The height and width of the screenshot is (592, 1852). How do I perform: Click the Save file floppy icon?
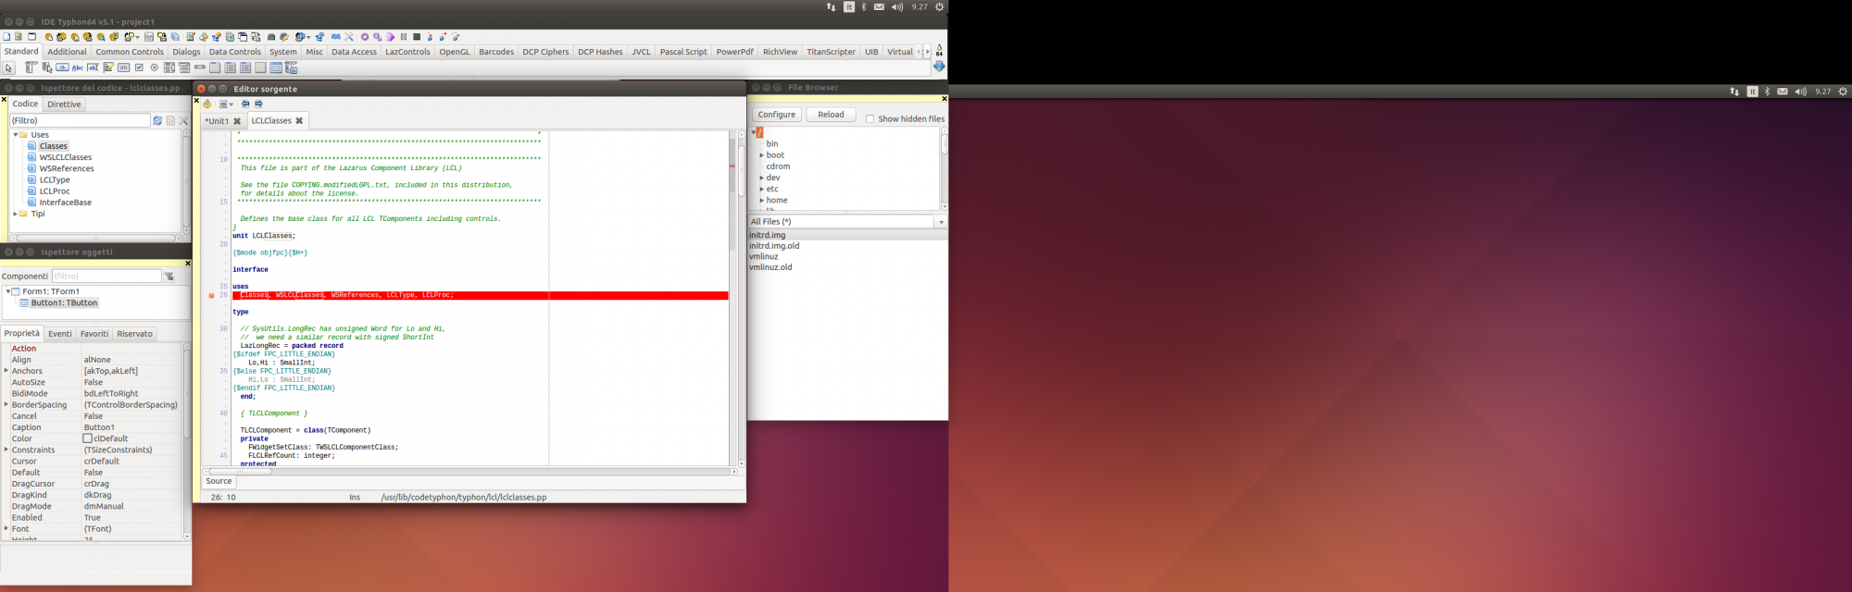[148, 37]
